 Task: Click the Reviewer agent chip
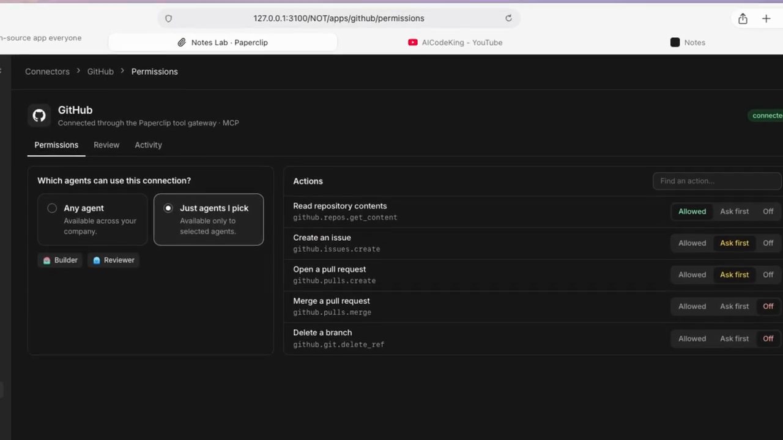[x=113, y=260]
